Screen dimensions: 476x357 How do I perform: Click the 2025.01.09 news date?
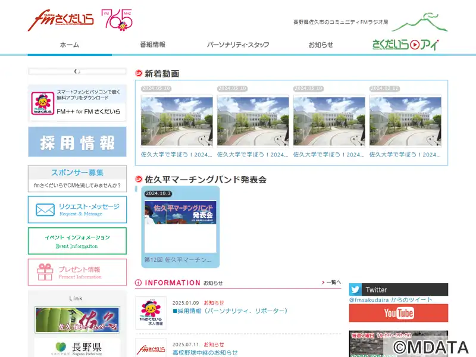(186, 303)
